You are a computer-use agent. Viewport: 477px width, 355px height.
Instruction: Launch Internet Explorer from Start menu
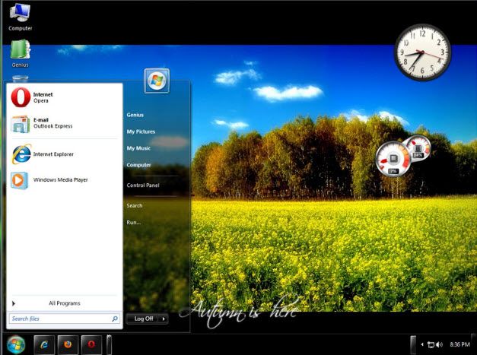coord(65,154)
